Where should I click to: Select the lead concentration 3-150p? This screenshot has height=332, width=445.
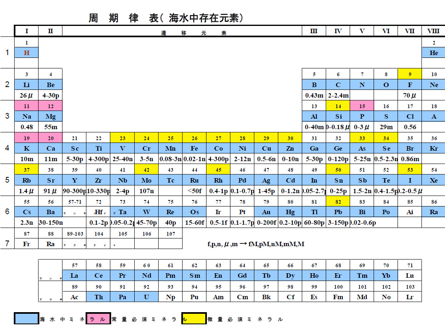[338, 223]
